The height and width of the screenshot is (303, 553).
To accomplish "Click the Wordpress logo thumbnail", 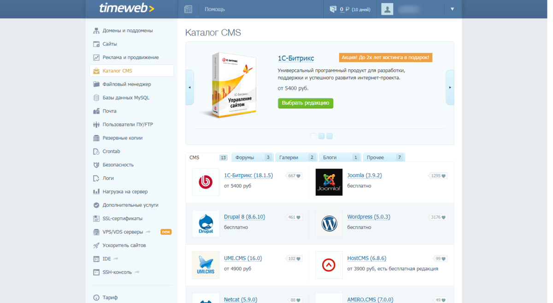I will click(x=329, y=224).
